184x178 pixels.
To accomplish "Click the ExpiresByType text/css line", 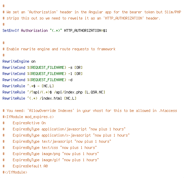I will [55, 148].
